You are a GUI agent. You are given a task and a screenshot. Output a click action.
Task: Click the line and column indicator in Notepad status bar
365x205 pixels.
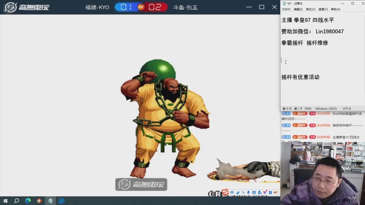[x=292, y=108]
